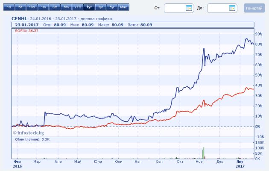Click the Затв: 80.09 close value

pyautogui.click(x=140, y=25)
